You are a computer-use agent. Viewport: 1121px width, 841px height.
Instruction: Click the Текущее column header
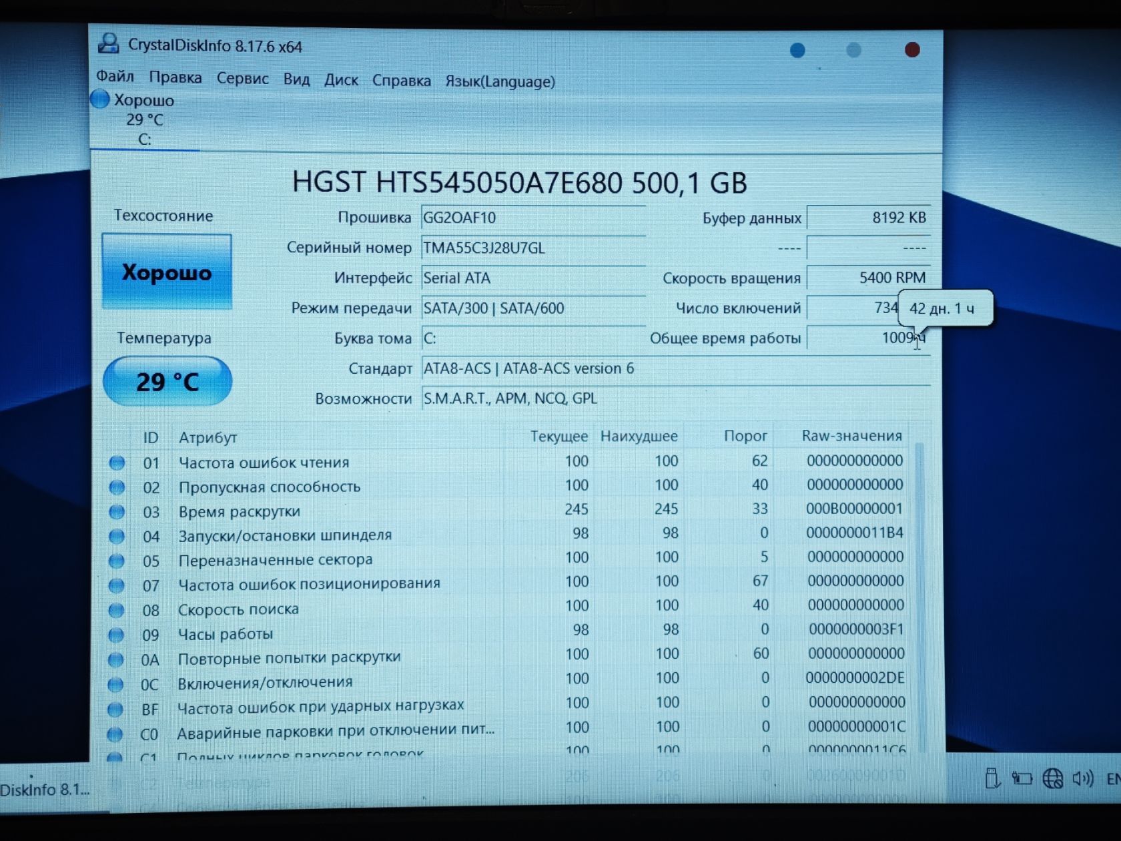(559, 437)
